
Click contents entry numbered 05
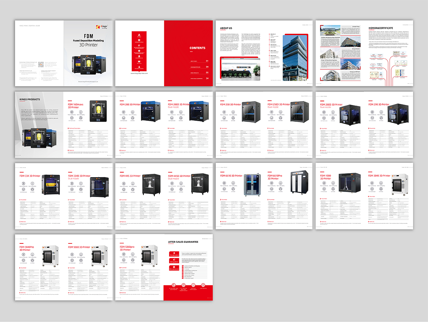pyautogui.click(x=199, y=73)
